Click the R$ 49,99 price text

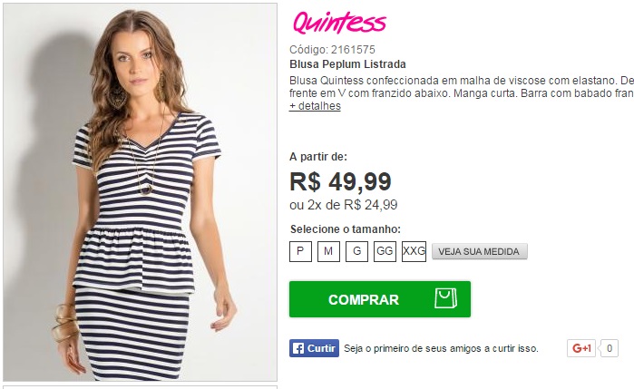(x=340, y=181)
